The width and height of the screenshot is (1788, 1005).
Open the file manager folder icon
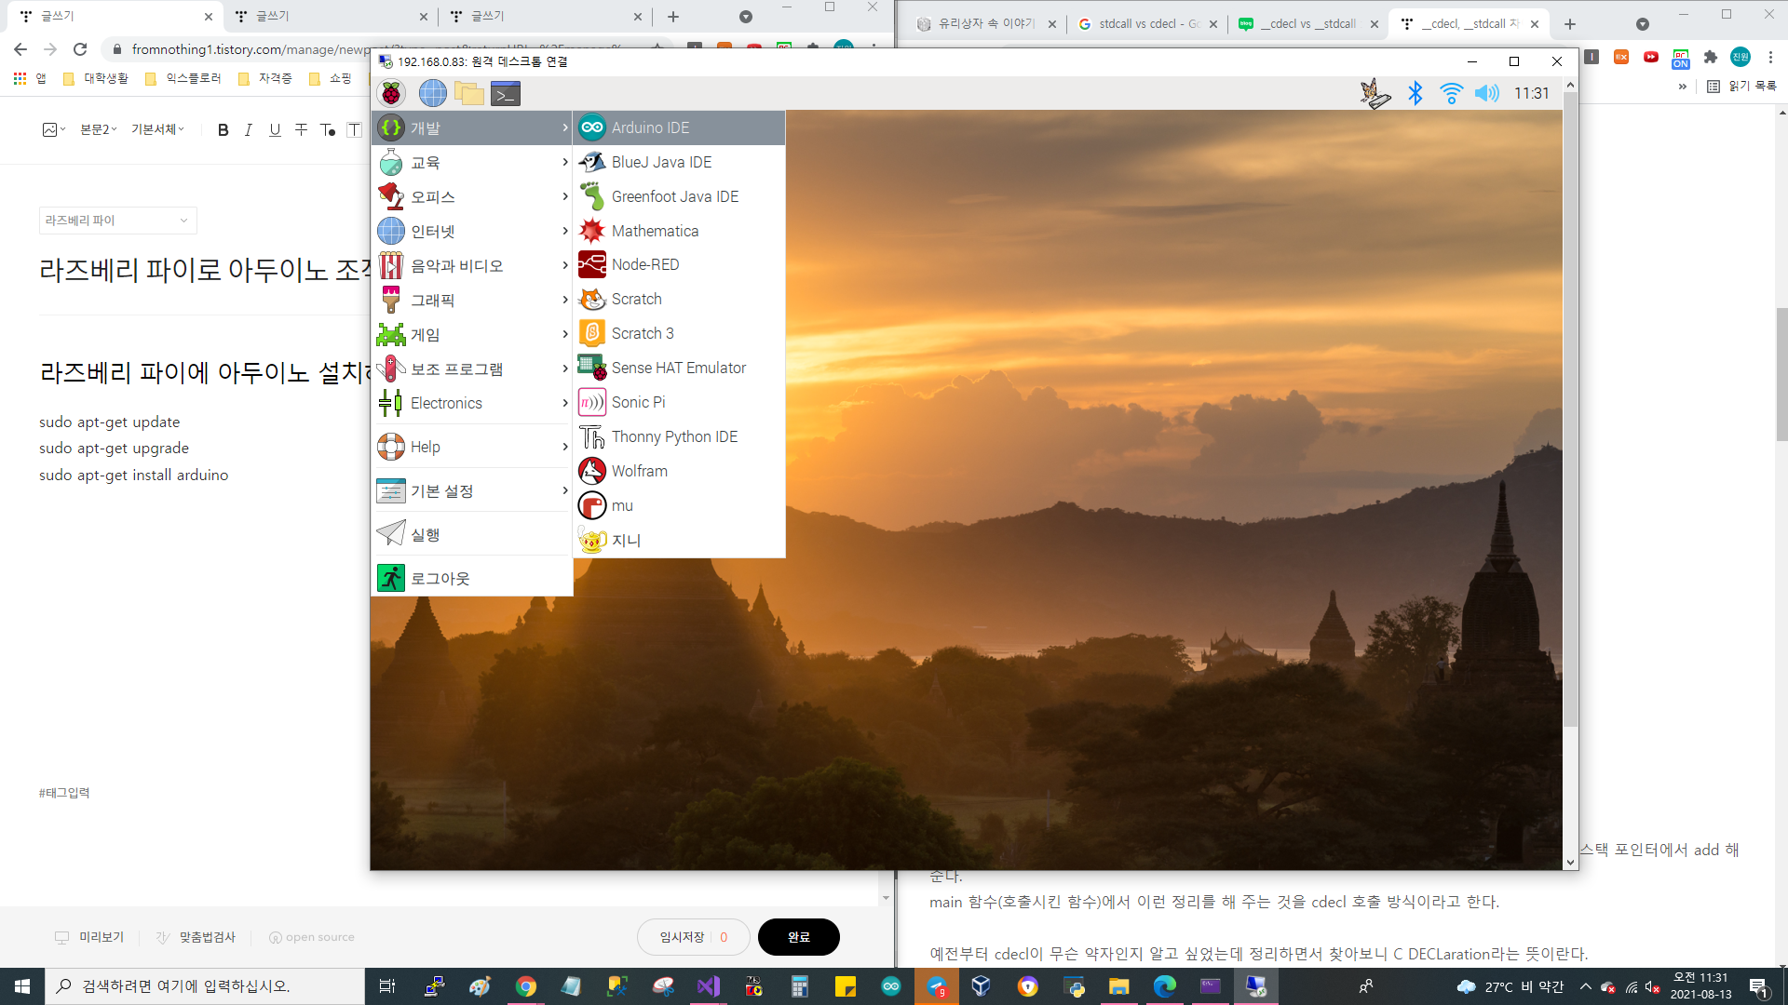point(468,93)
